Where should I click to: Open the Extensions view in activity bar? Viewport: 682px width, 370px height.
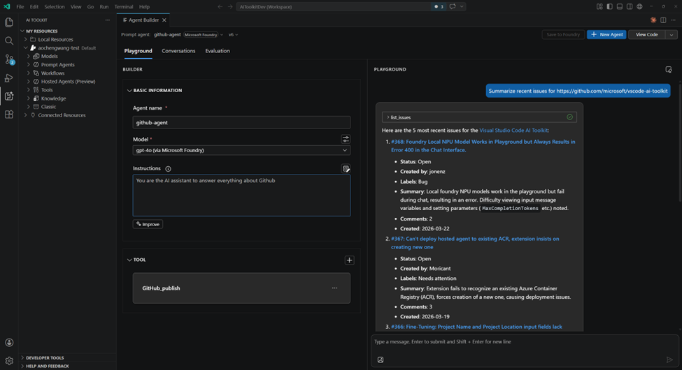coord(9,114)
